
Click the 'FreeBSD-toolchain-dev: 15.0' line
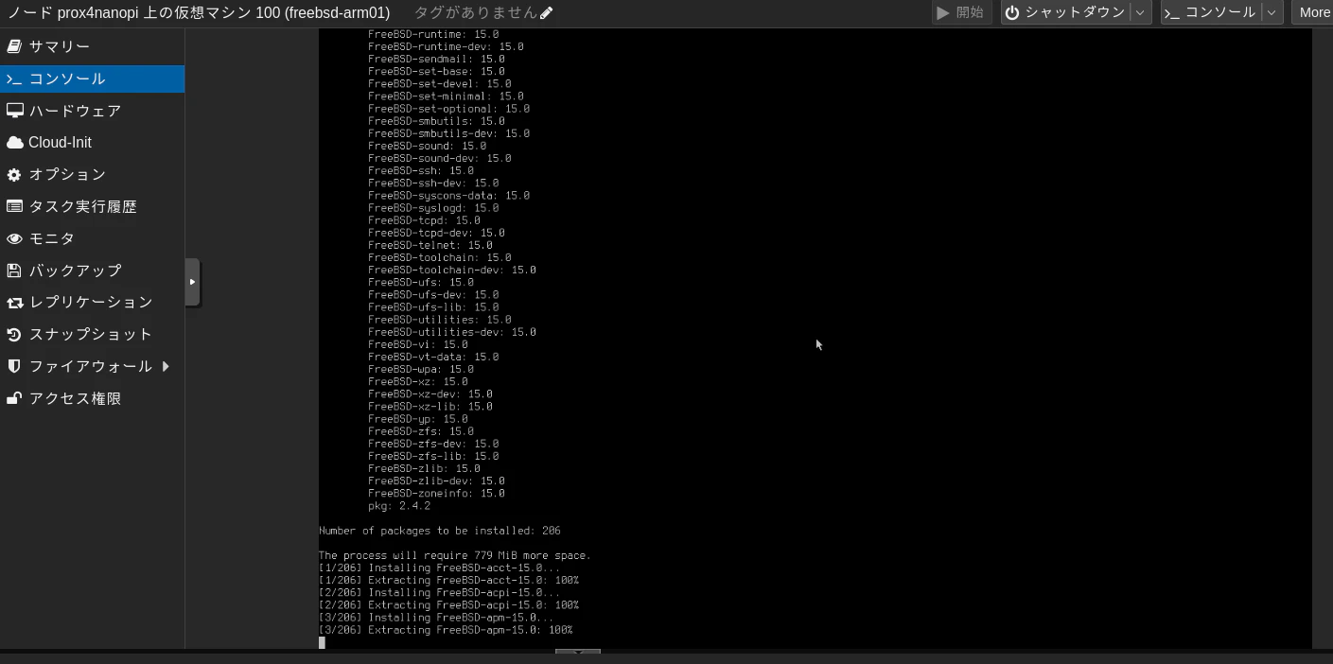coord(452,270)
